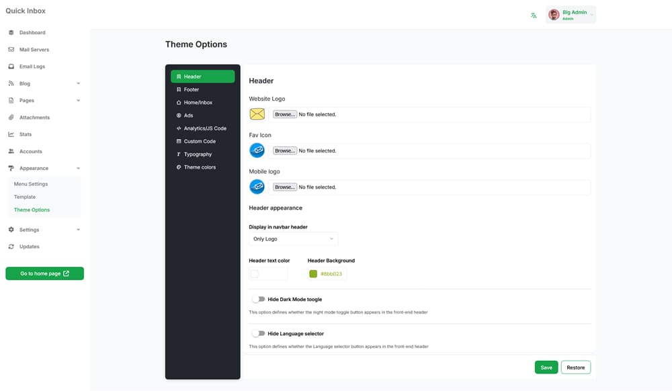Expand the Settings menu chevron
Screen dimensions: 672x391
pos(79,230)
